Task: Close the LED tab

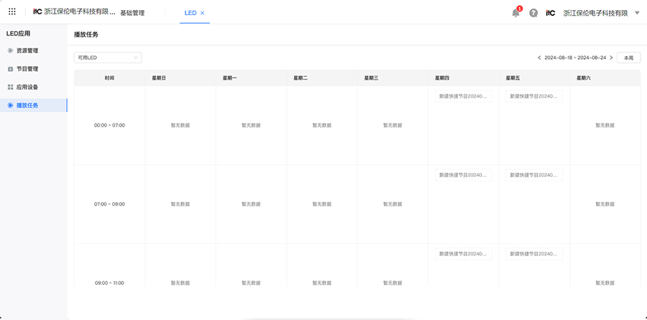Action: point(202,13)
